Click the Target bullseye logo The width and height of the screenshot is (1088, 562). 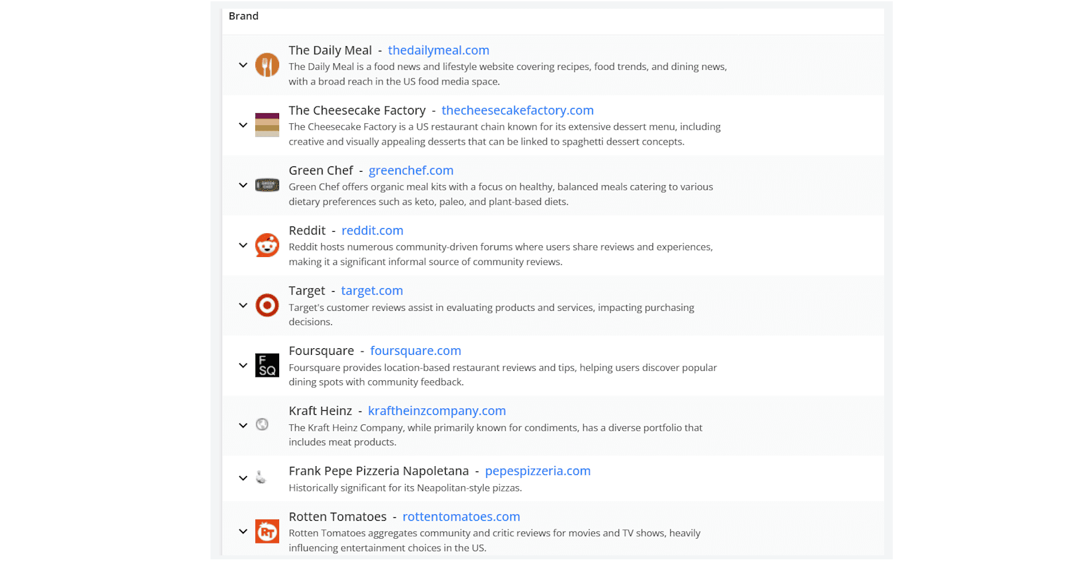(x=267, y=305)
